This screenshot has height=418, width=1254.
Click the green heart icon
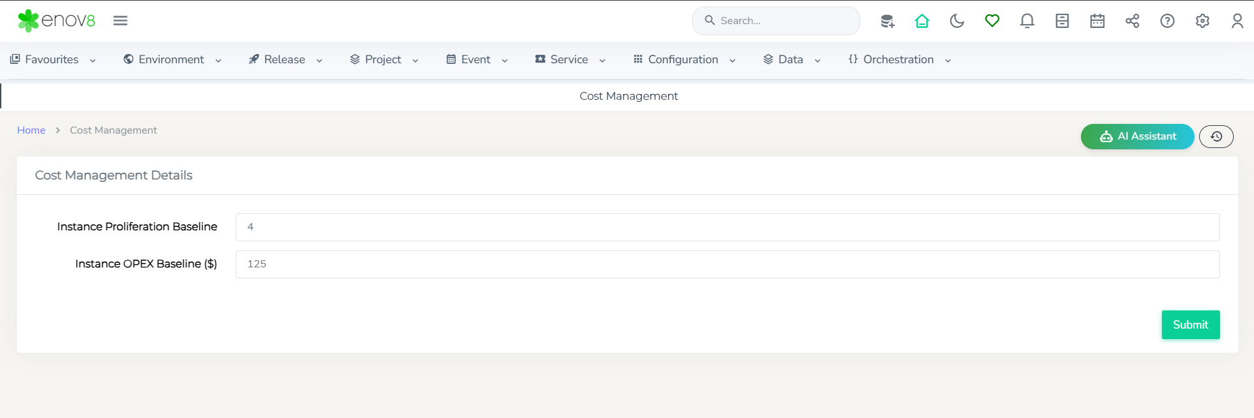[x=992, y=21]
